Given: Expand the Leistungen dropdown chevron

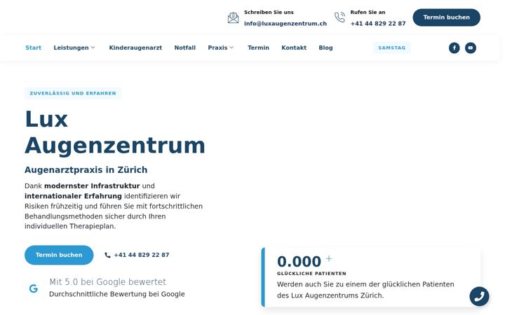Looking at the screenshot, I should [93, 48].
